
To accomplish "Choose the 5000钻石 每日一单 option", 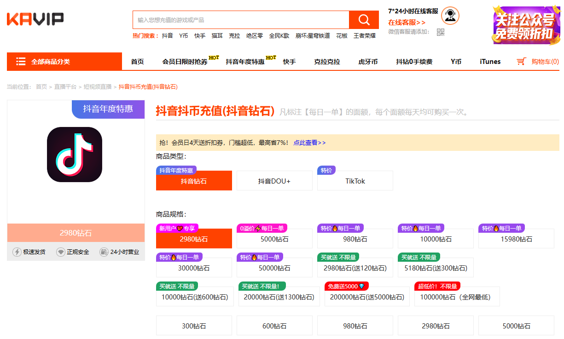I will [274, 239].
